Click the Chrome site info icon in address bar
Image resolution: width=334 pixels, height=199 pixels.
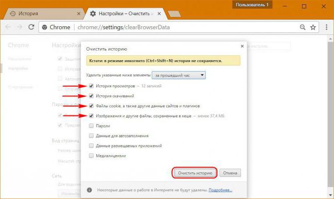(x=44, y=27)
